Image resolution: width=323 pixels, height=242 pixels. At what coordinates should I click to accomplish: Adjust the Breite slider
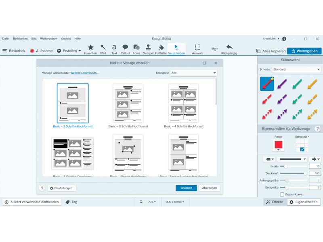tap(285, 166)
